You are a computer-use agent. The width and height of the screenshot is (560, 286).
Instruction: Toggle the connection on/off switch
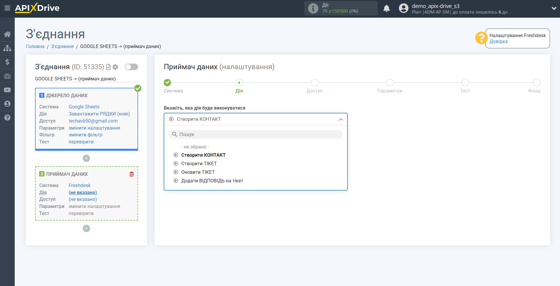(x=131, y=67)
